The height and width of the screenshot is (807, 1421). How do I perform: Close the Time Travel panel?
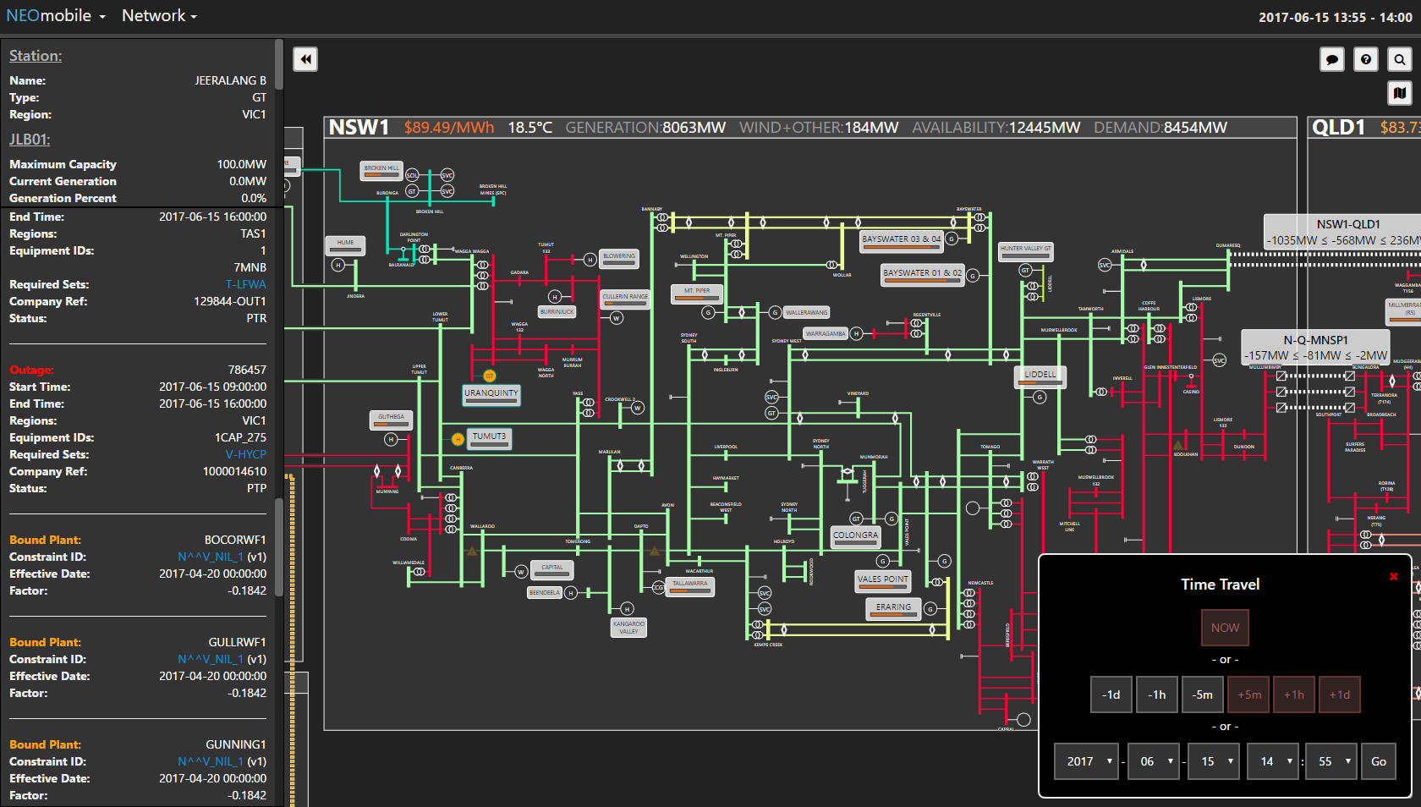(1394, 577)
